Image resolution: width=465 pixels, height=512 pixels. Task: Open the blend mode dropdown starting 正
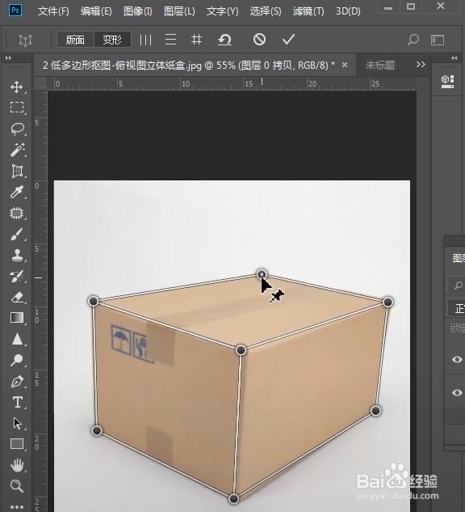pyautogui.click(x=457, y=308)
